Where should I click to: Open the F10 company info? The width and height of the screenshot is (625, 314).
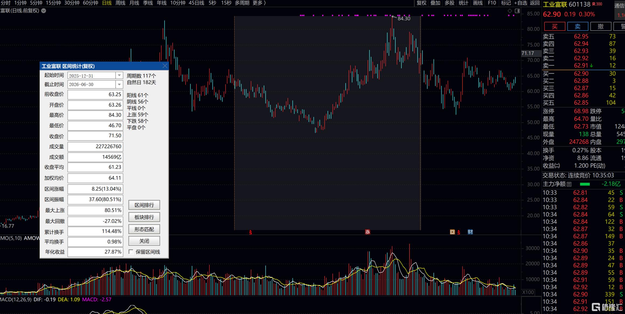click(x=492, y=3)
